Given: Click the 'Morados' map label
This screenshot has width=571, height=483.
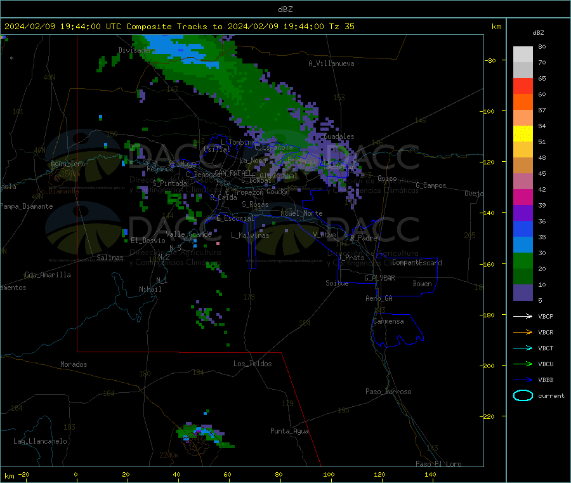Looking at the screenshot, I should 74,364.
